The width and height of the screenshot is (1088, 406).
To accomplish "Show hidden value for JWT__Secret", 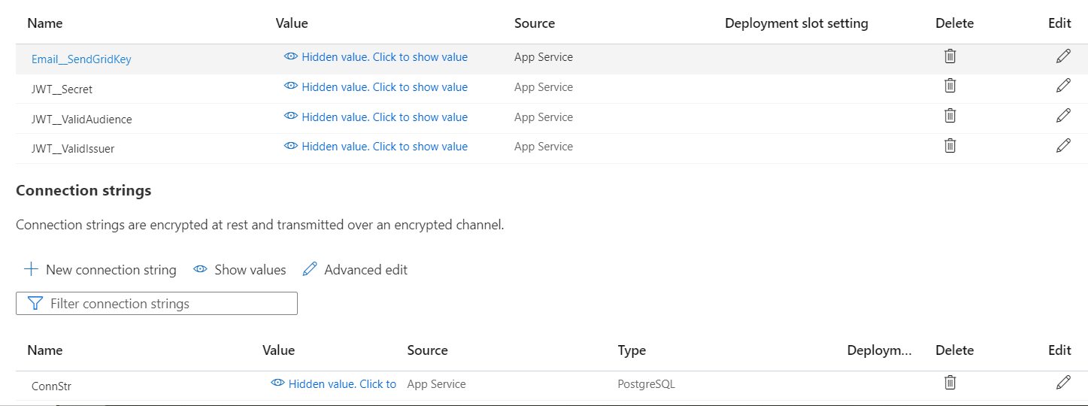I will 376,87.
